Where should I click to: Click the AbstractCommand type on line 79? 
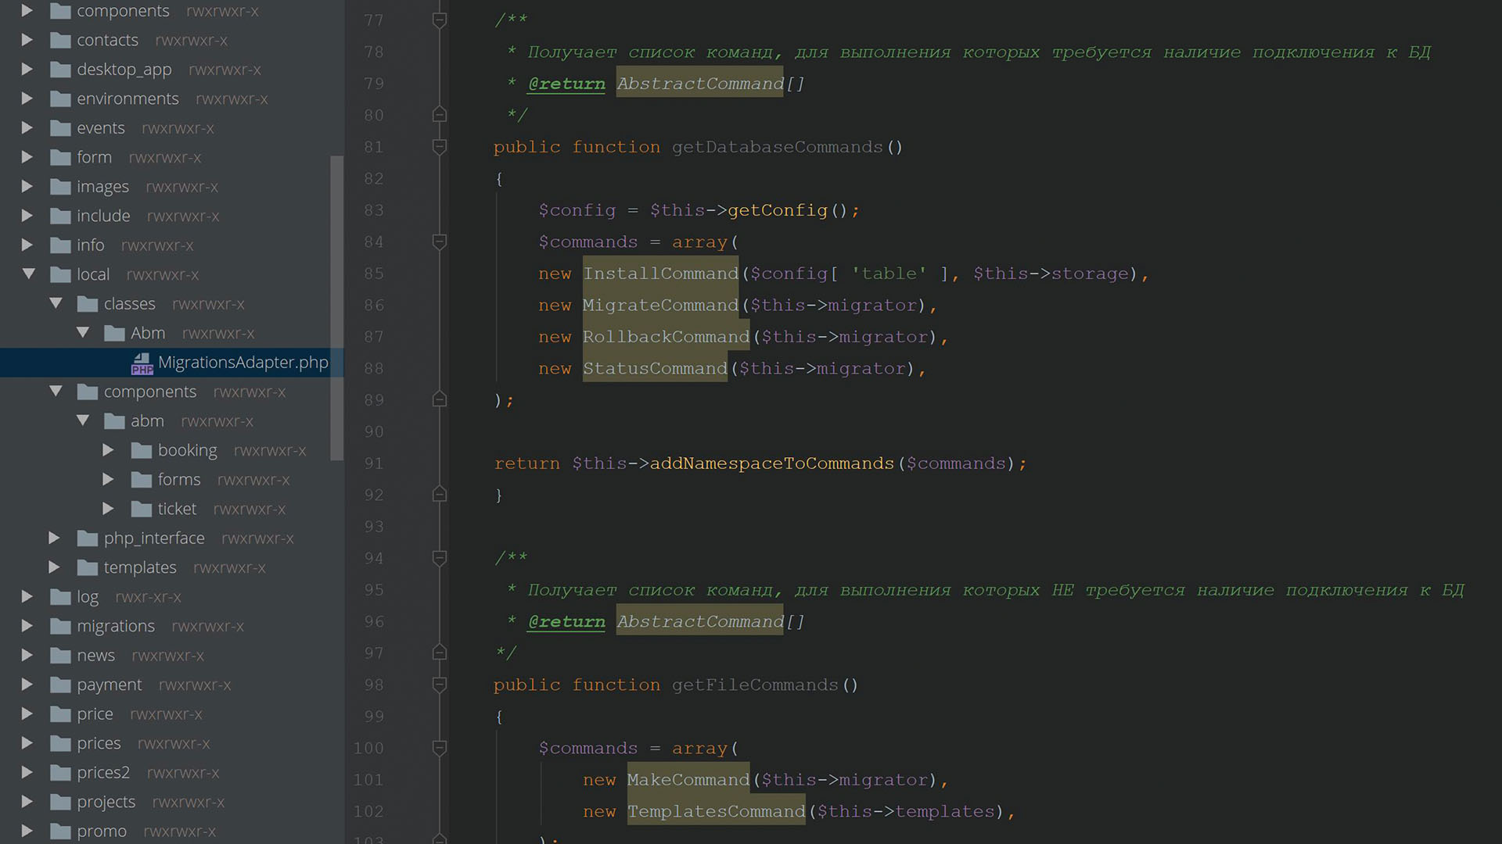700,84
